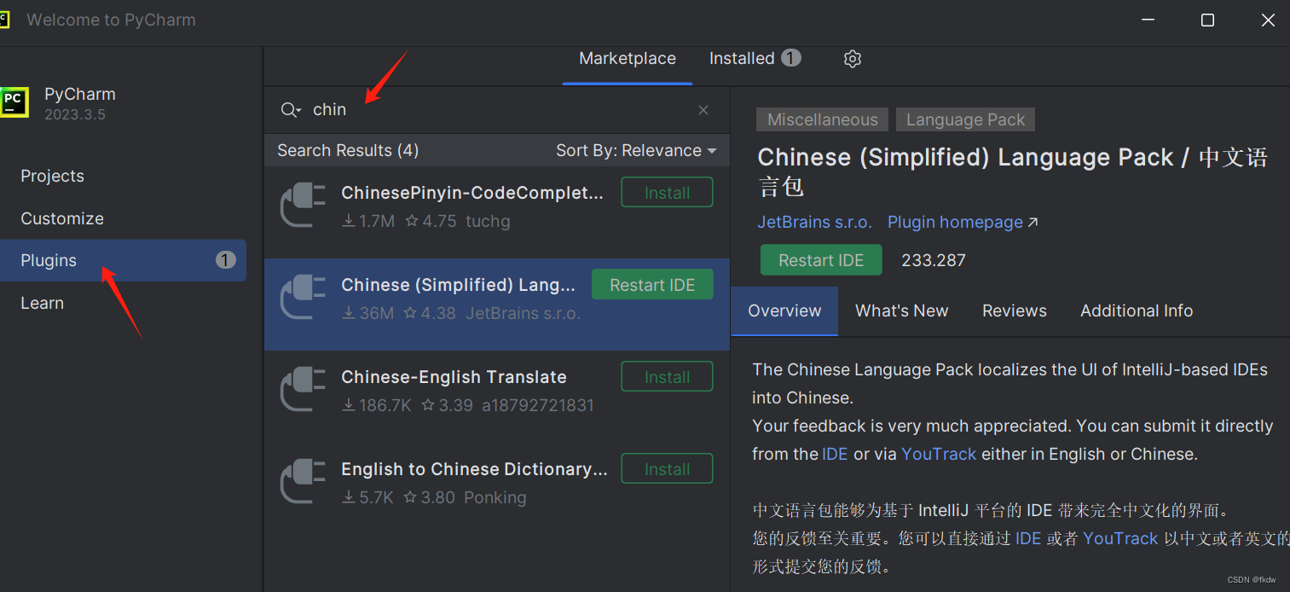The height and width of the screenshot is (592, 1290).
Task: Install the English to Chinese Dictionary plugin
Action: coord(667,469)
